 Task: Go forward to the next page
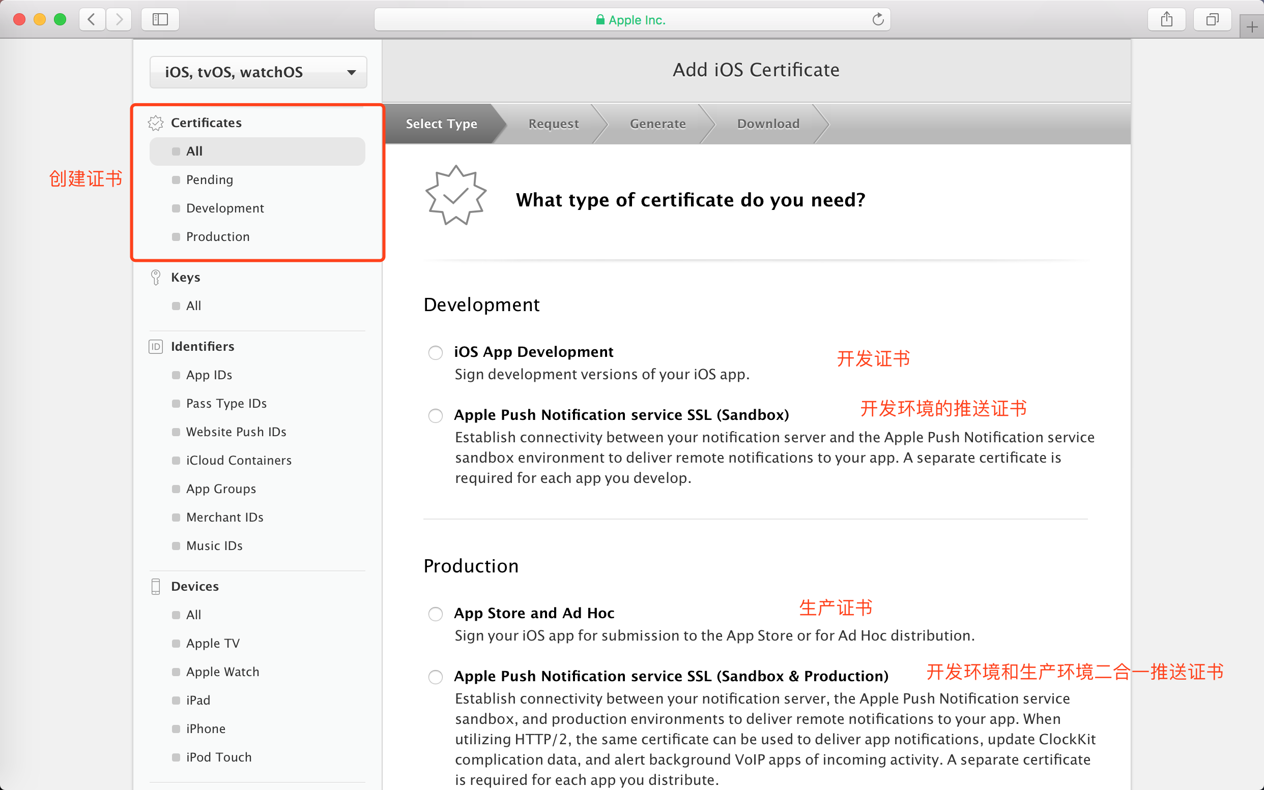119,20
